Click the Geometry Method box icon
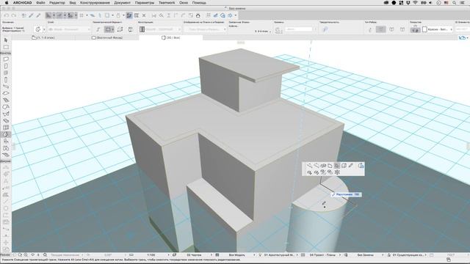Viewport: 470px width, 264px height. pos(109,29)
